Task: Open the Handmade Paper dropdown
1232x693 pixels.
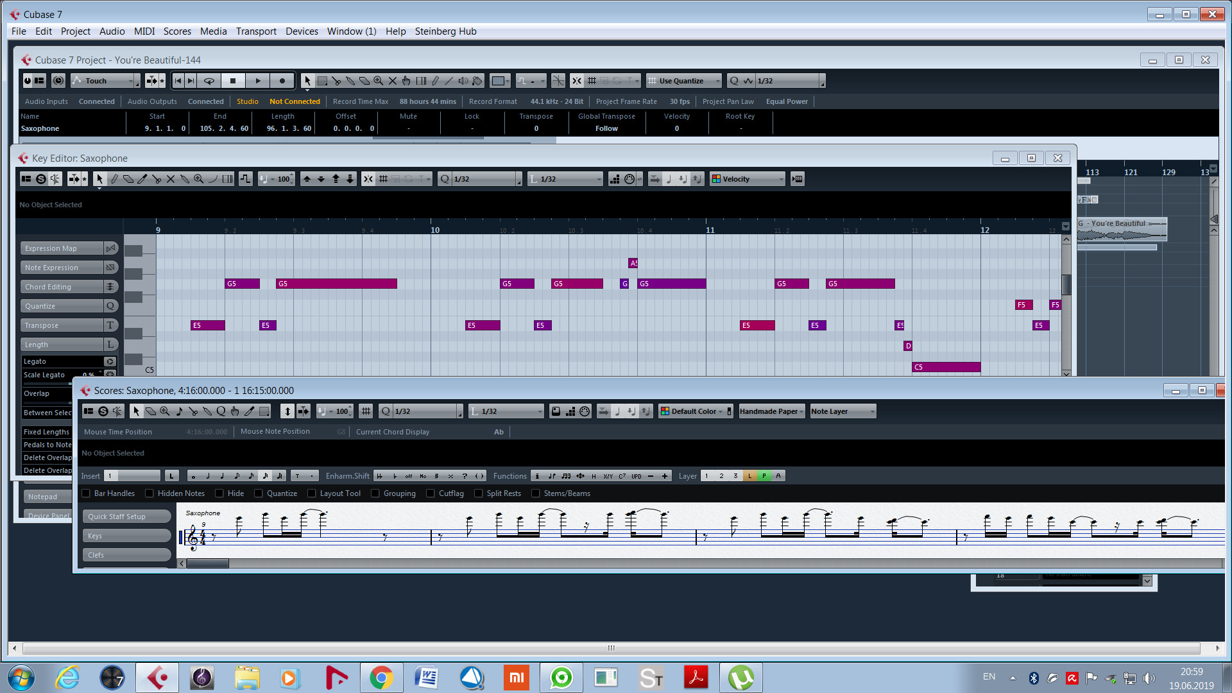Action: tap(772, 411)
